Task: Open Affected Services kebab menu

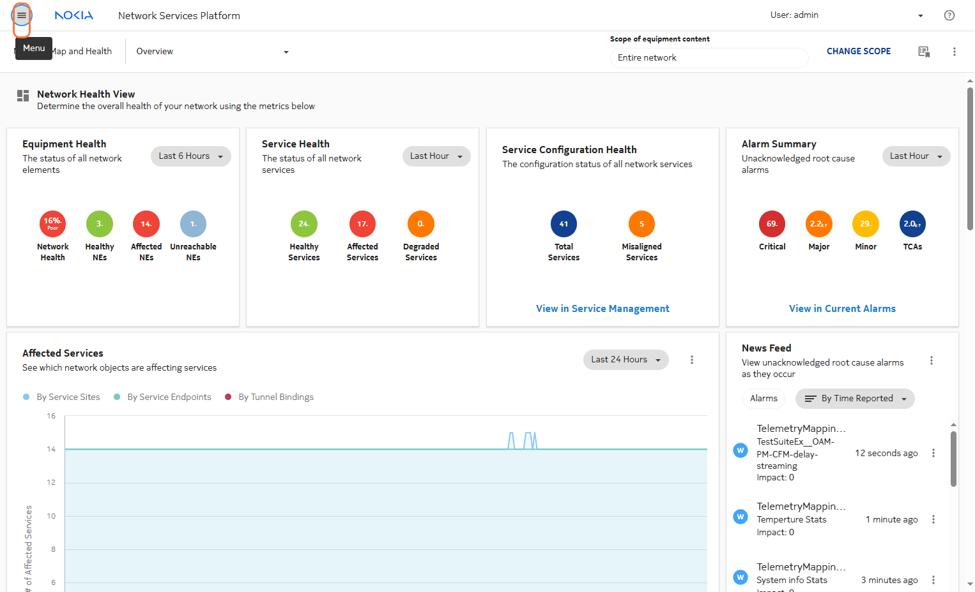Action: [691, 360]
